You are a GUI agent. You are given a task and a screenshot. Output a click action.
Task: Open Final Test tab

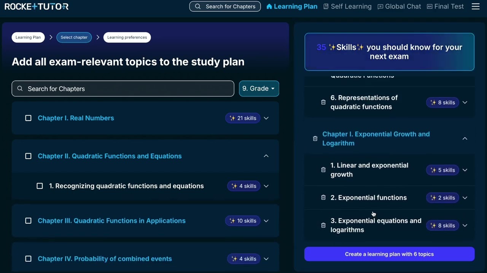tap(445, 6)
